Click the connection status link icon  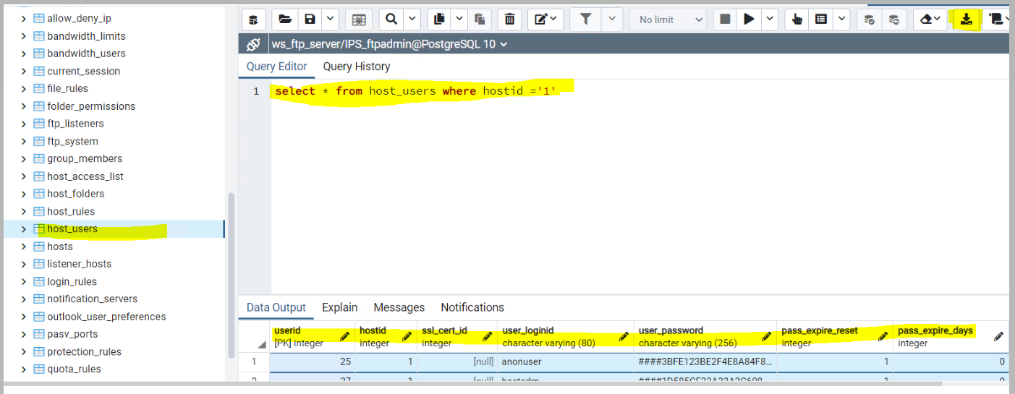pos(253,44)
